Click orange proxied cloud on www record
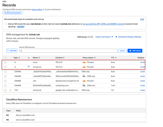Screen dimensions: 163x127 click(x=84, y=62)
